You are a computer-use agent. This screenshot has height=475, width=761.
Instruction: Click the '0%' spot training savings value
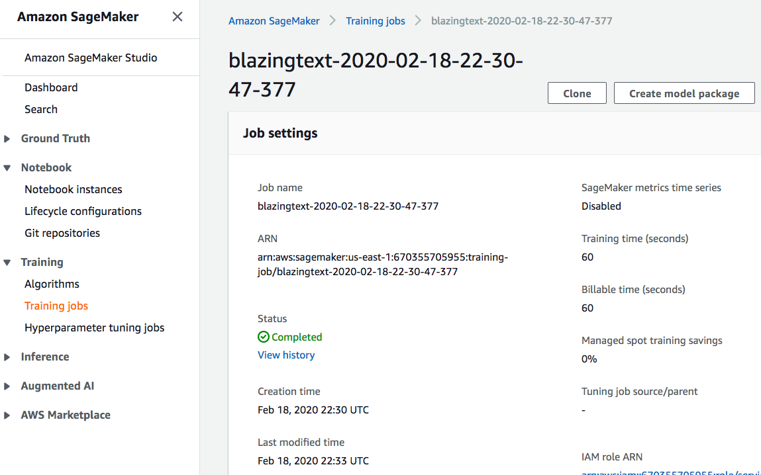pos(589,359)
